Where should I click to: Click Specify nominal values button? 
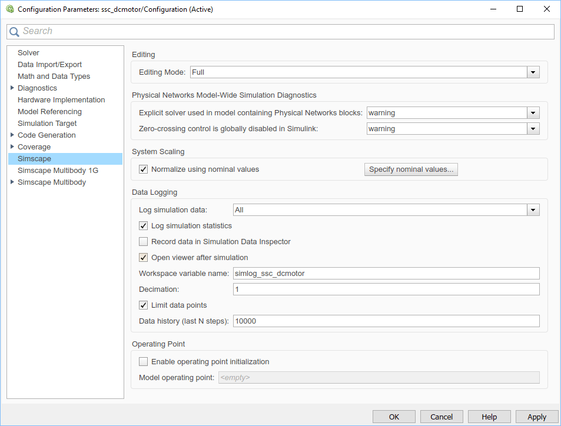[x=411, y=169]
